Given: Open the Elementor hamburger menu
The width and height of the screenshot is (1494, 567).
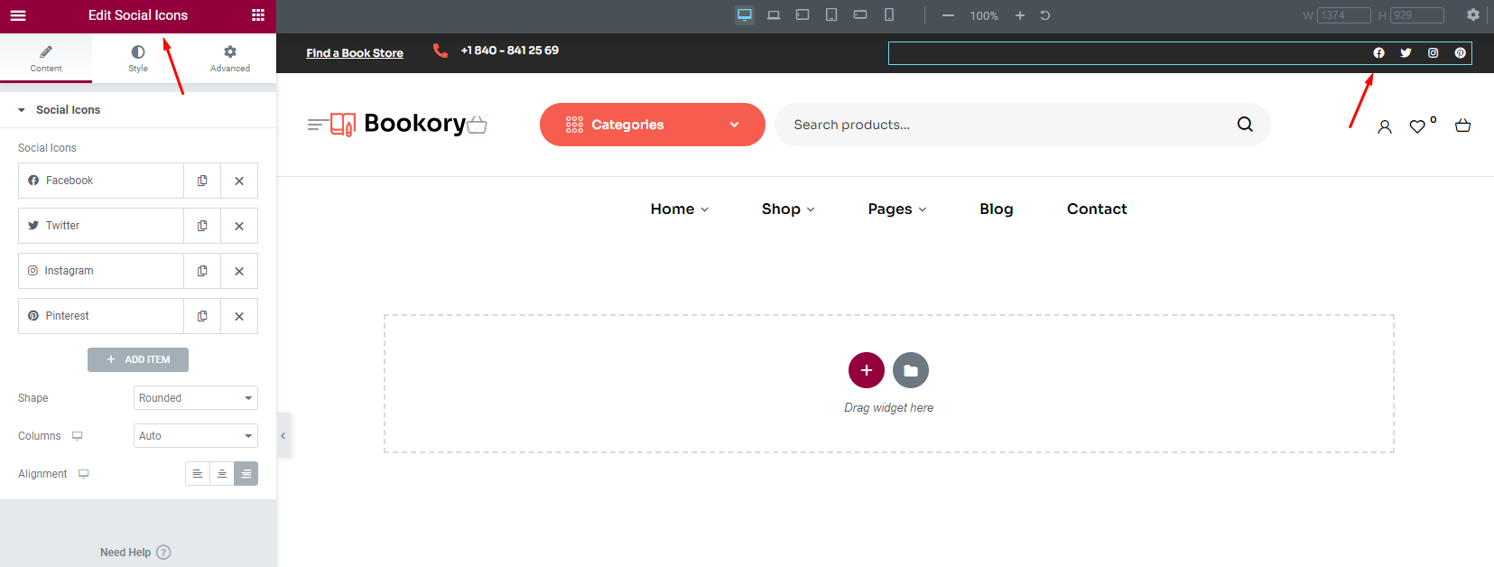Looking at the screenshot, I should pos(18,15).
